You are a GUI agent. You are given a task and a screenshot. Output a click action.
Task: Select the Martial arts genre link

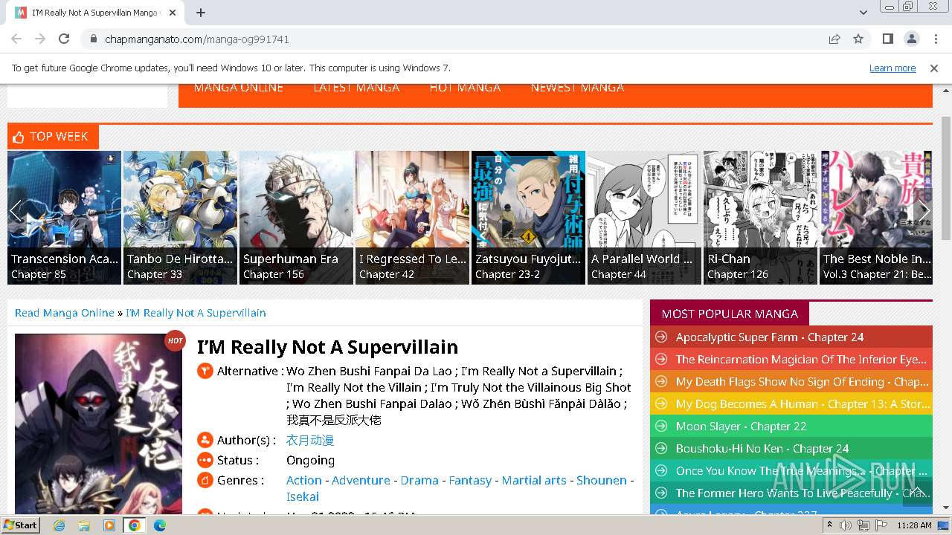[534, 481]
